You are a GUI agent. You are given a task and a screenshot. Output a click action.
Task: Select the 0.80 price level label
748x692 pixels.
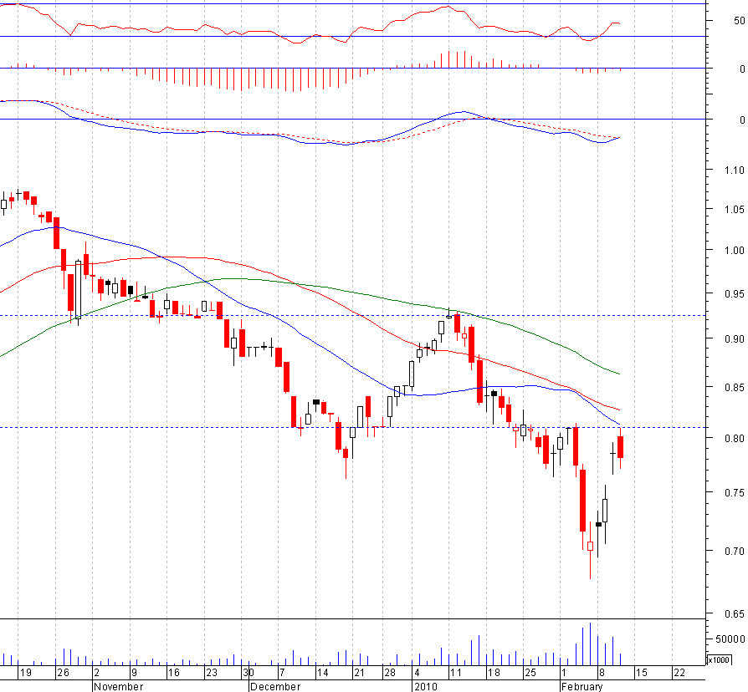[x=734, y=438]
